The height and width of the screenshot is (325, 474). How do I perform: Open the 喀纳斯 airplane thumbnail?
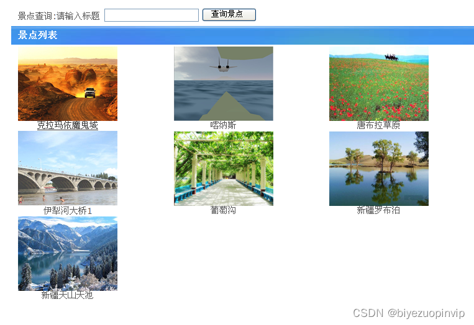(224, 84)
